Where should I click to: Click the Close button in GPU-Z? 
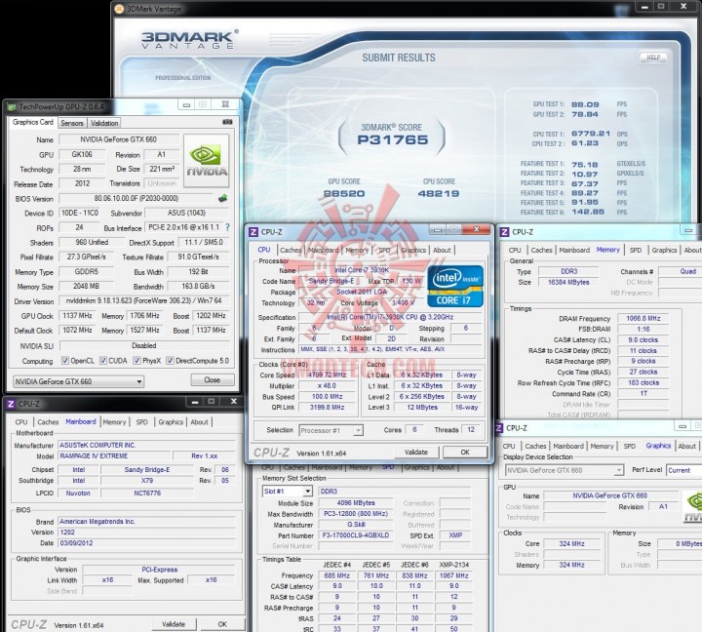click(x=213, y=379)
